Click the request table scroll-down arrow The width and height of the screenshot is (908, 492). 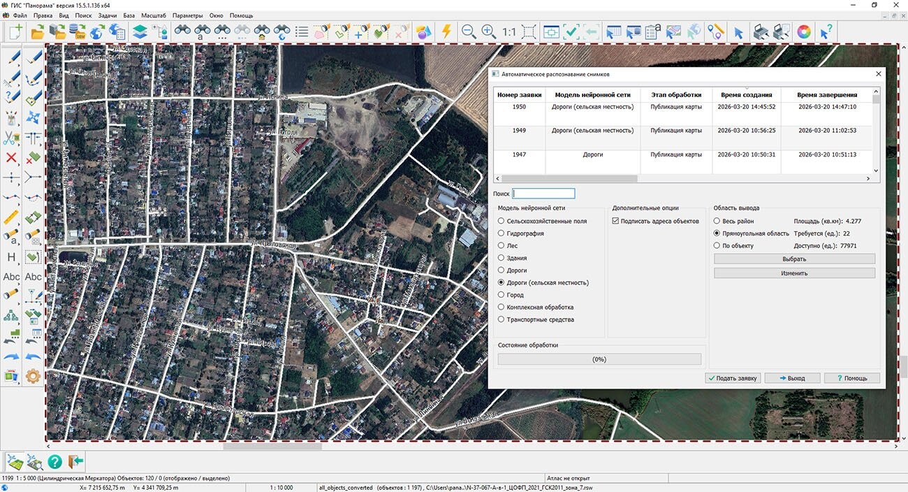(876, 170)
